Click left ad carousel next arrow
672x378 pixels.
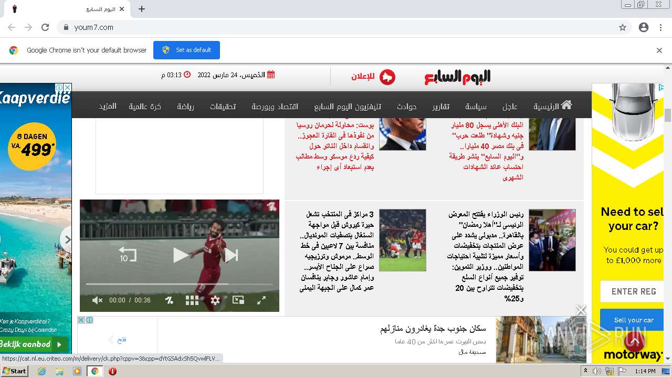66,239
